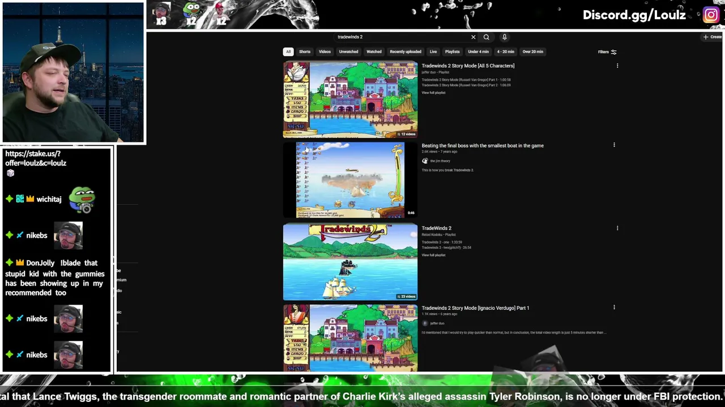The width and height of the screenshot is (725, 407).
Task: Select the Playlists filter chip
Action: click(453, 52)
